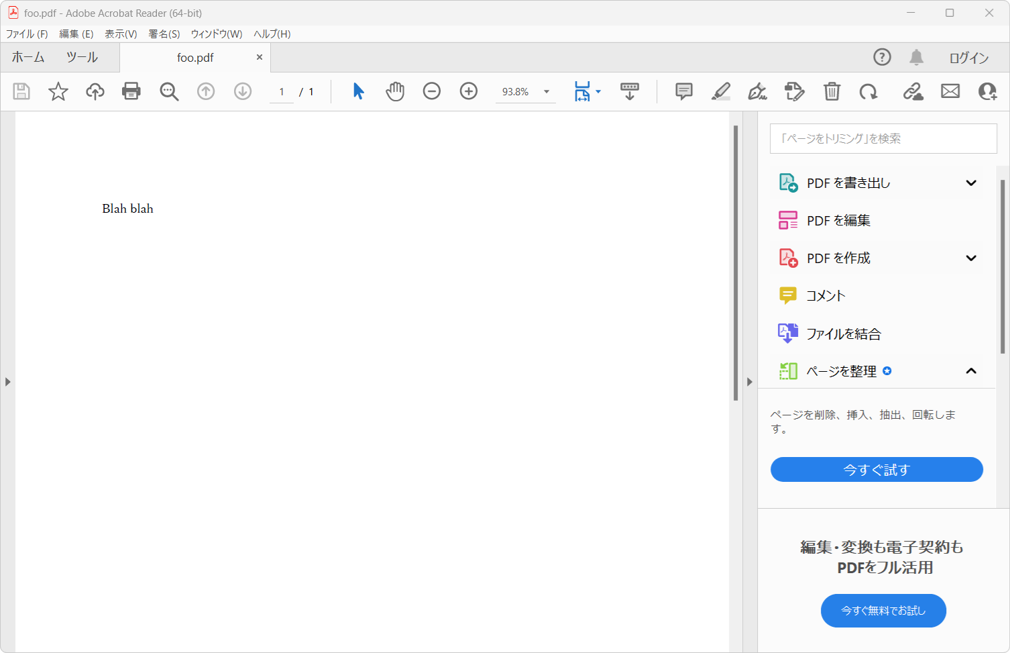Add a sticky note comment icon
The height and width of the screenshot is (653, 1010).
[x=684, y=91]
